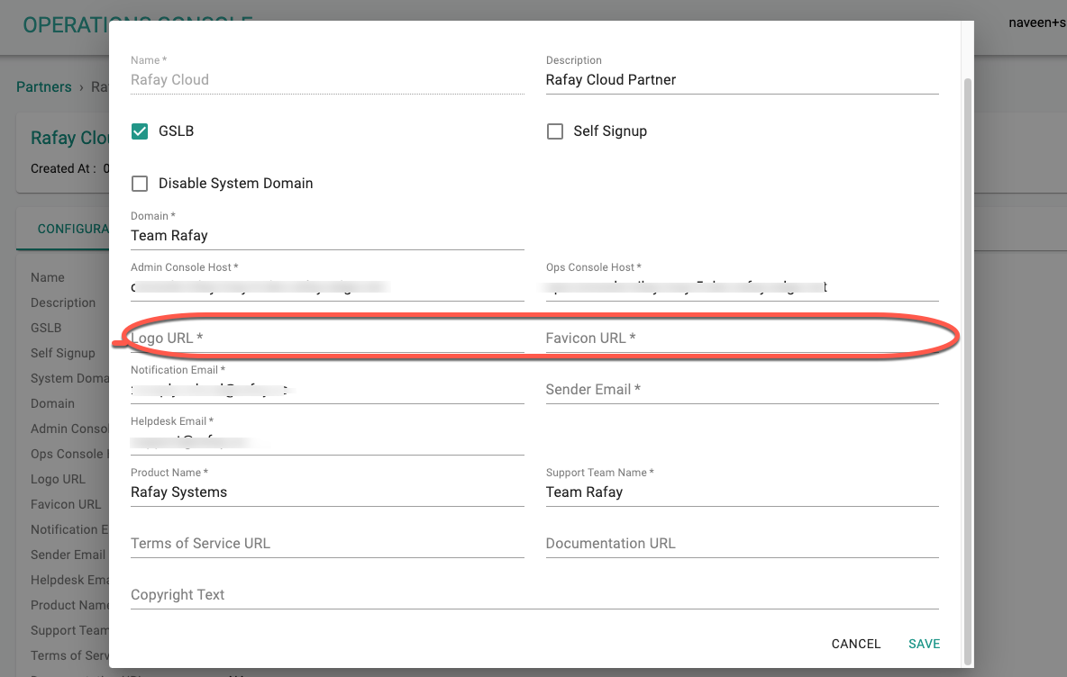Open Partners breadcrumb link
1067x677 pixels.
pos(43,87)
